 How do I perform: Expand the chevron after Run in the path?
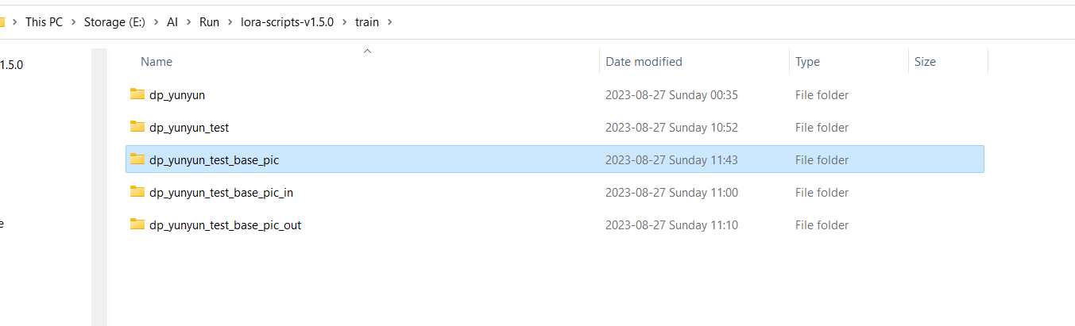tap(230, 22)
